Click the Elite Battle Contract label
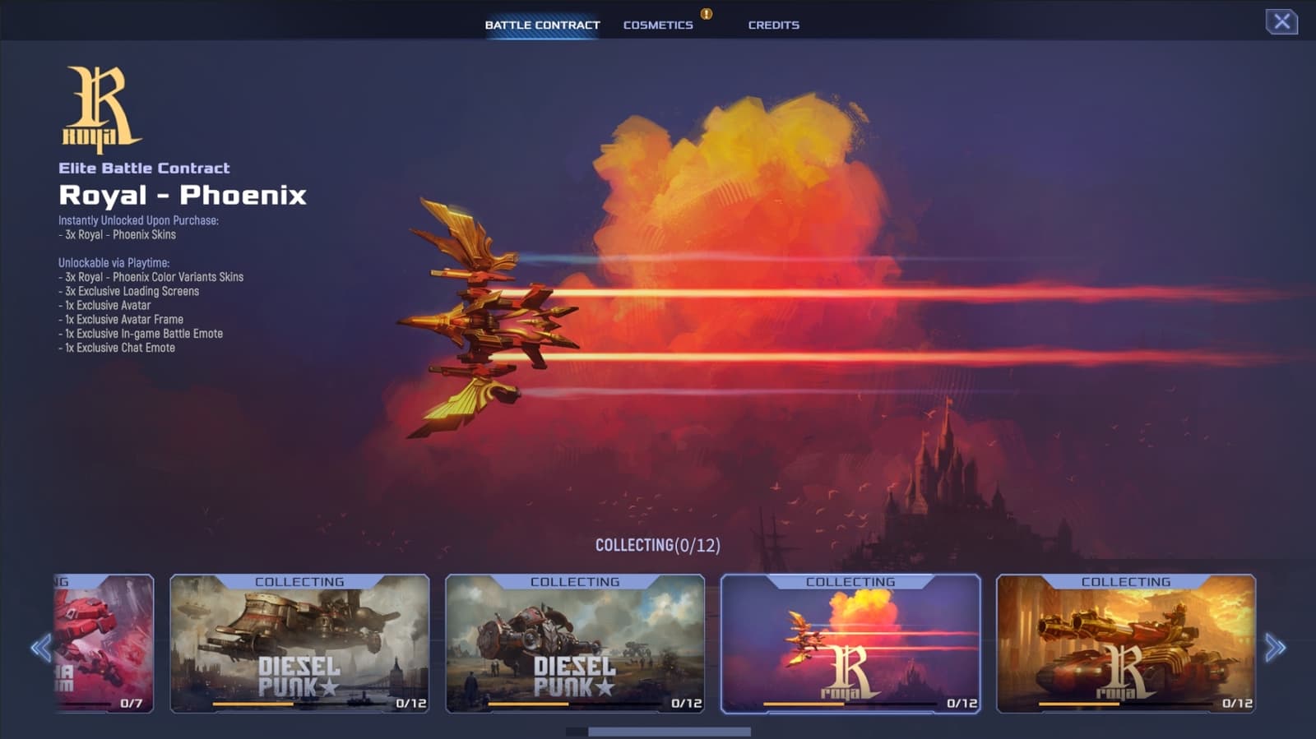This screenshot has width=1316, height=739. coord(144,168)
